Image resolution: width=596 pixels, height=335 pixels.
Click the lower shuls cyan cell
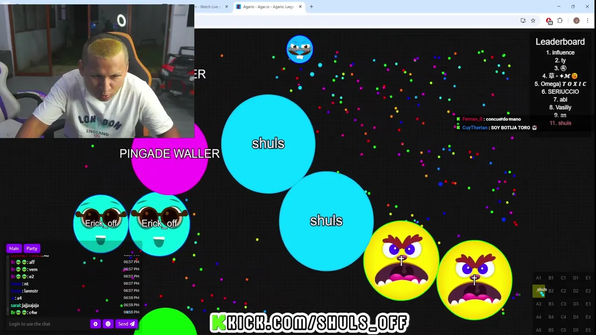tap(326, 221)
